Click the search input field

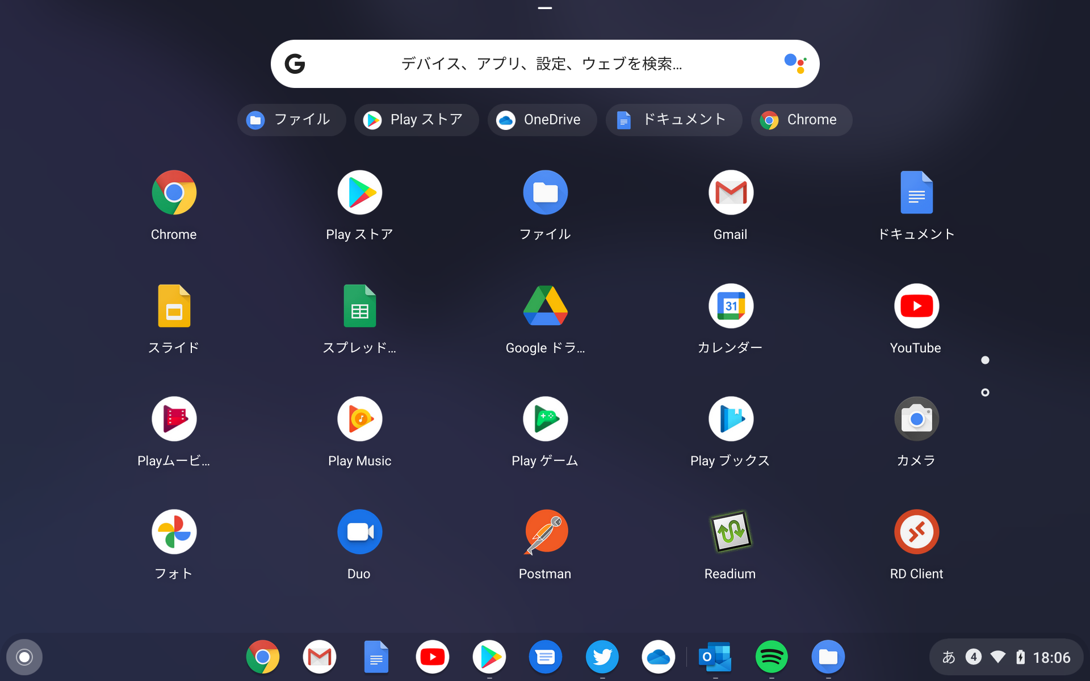(x=544, y=64)
